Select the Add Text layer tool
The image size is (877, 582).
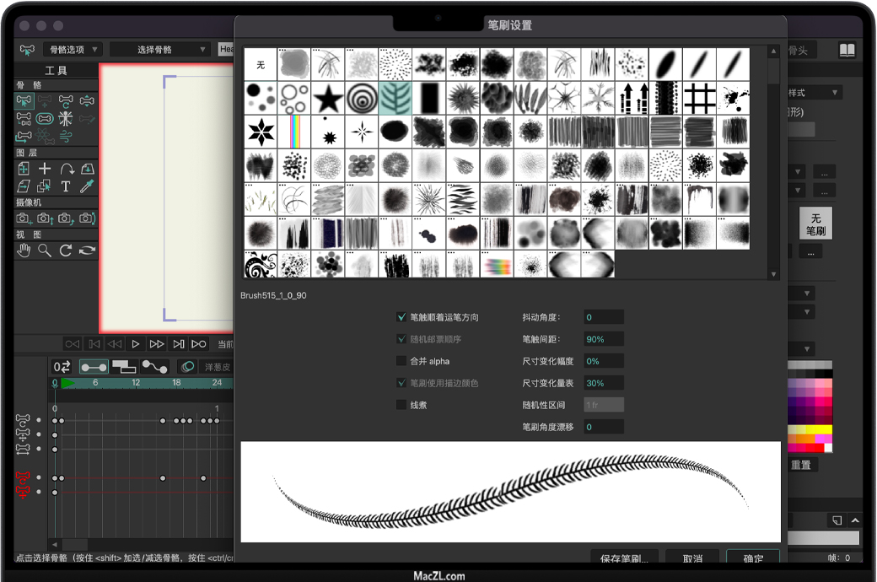pos(66,186)
